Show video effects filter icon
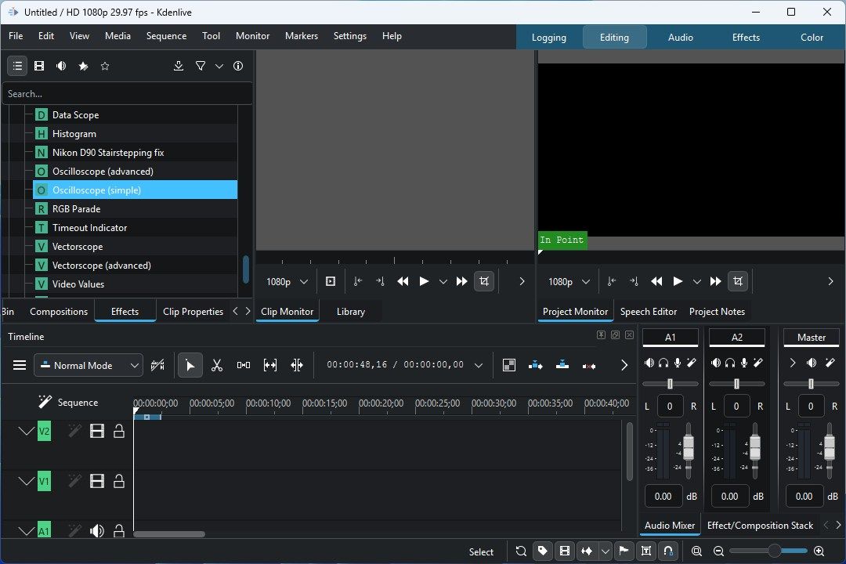Viewport: 846px width, 564px height. 39,66
